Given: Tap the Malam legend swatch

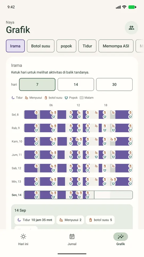Looking at the screenshot, I should (x=82, y=98).
